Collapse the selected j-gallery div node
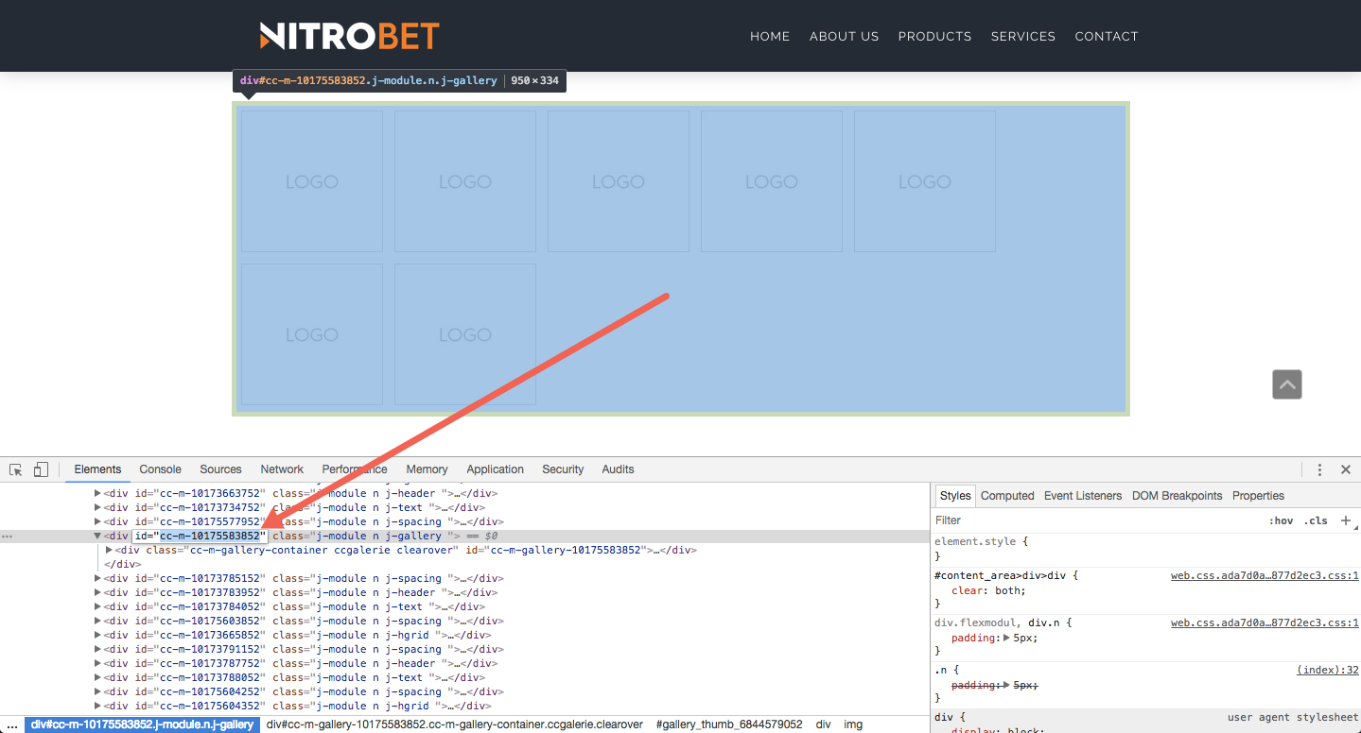Screen dimensions: 1361x733 [x=97, y=537]
